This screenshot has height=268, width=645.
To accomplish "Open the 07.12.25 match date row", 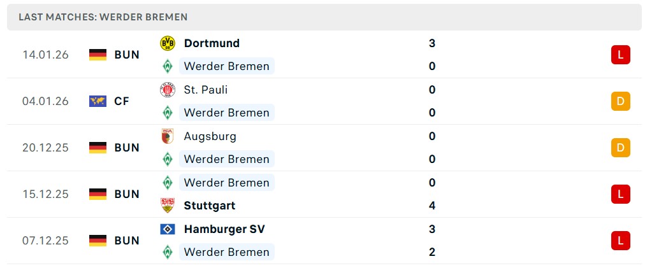I will (45, 241).
